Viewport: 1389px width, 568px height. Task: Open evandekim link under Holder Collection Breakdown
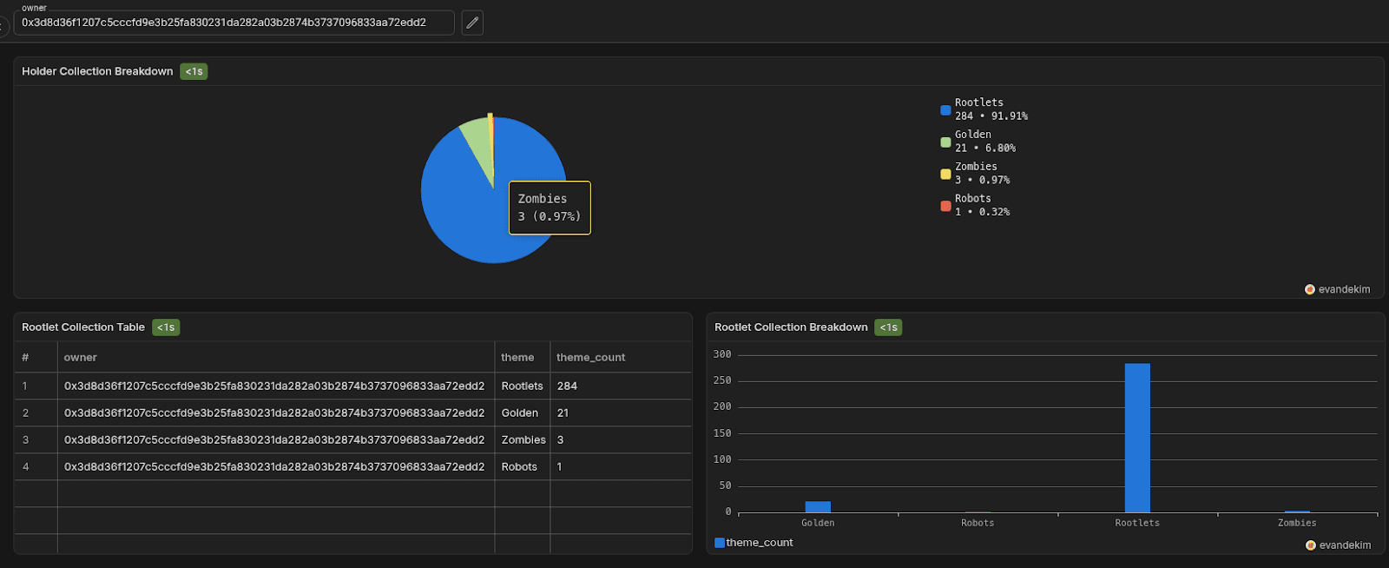coord(1344,289)
